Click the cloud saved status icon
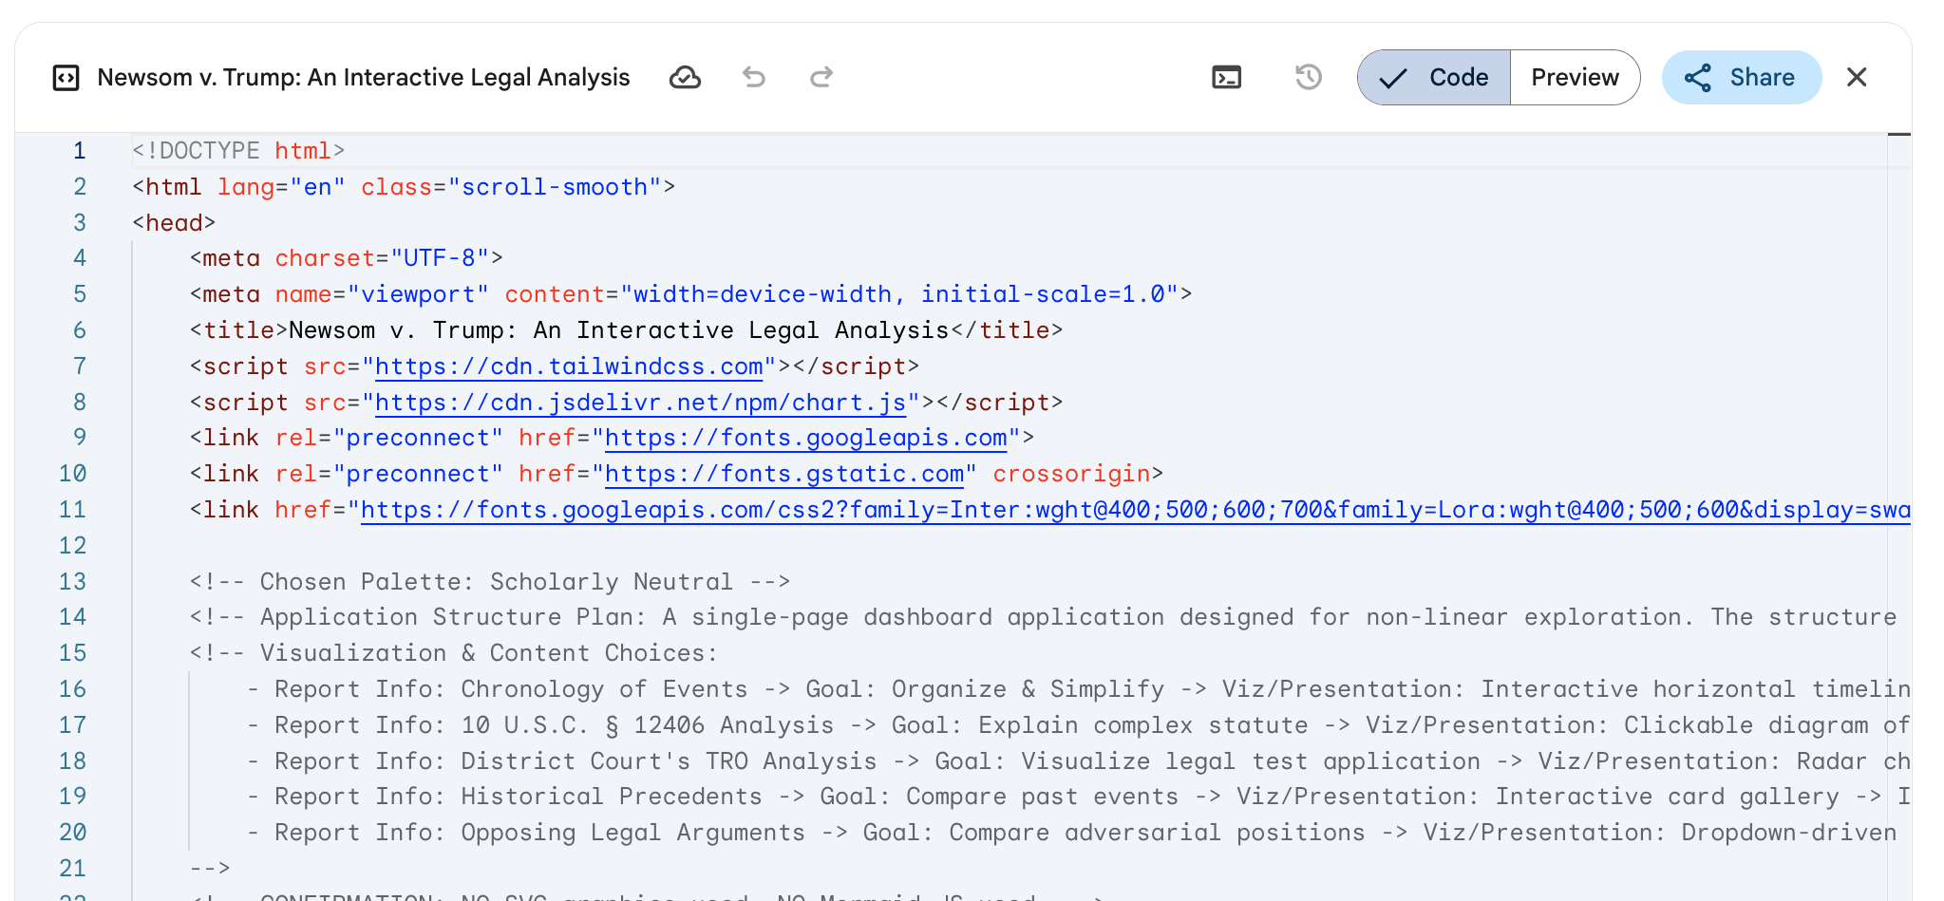This screenshot has width=1944, height=901. (x=685, y=78)
